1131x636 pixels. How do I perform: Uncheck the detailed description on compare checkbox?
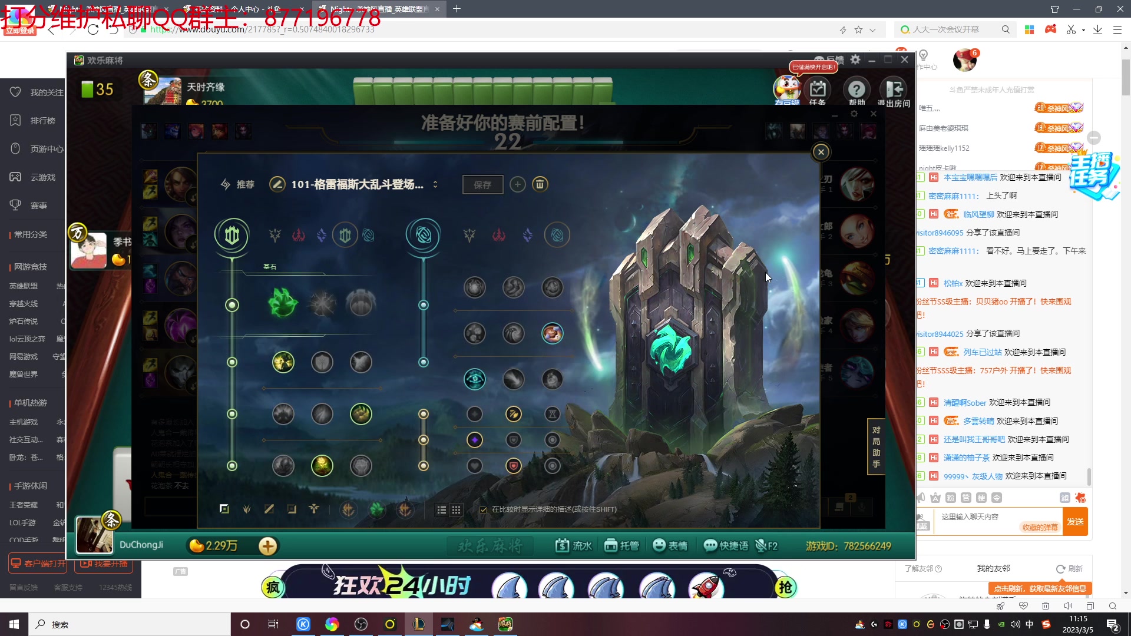click(x=483, y=509)
